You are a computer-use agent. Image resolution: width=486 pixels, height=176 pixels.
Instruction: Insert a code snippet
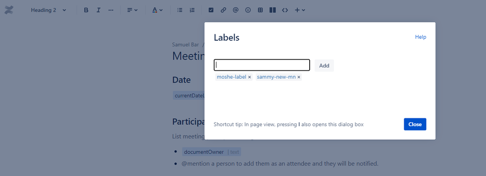click(x=285, y=10)
